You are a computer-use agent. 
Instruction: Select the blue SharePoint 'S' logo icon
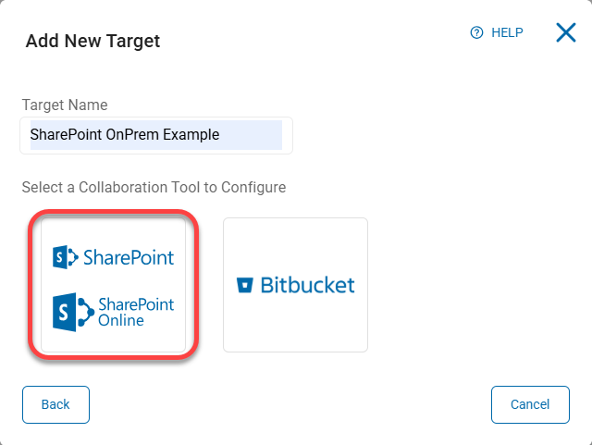[x=65, y=257]
